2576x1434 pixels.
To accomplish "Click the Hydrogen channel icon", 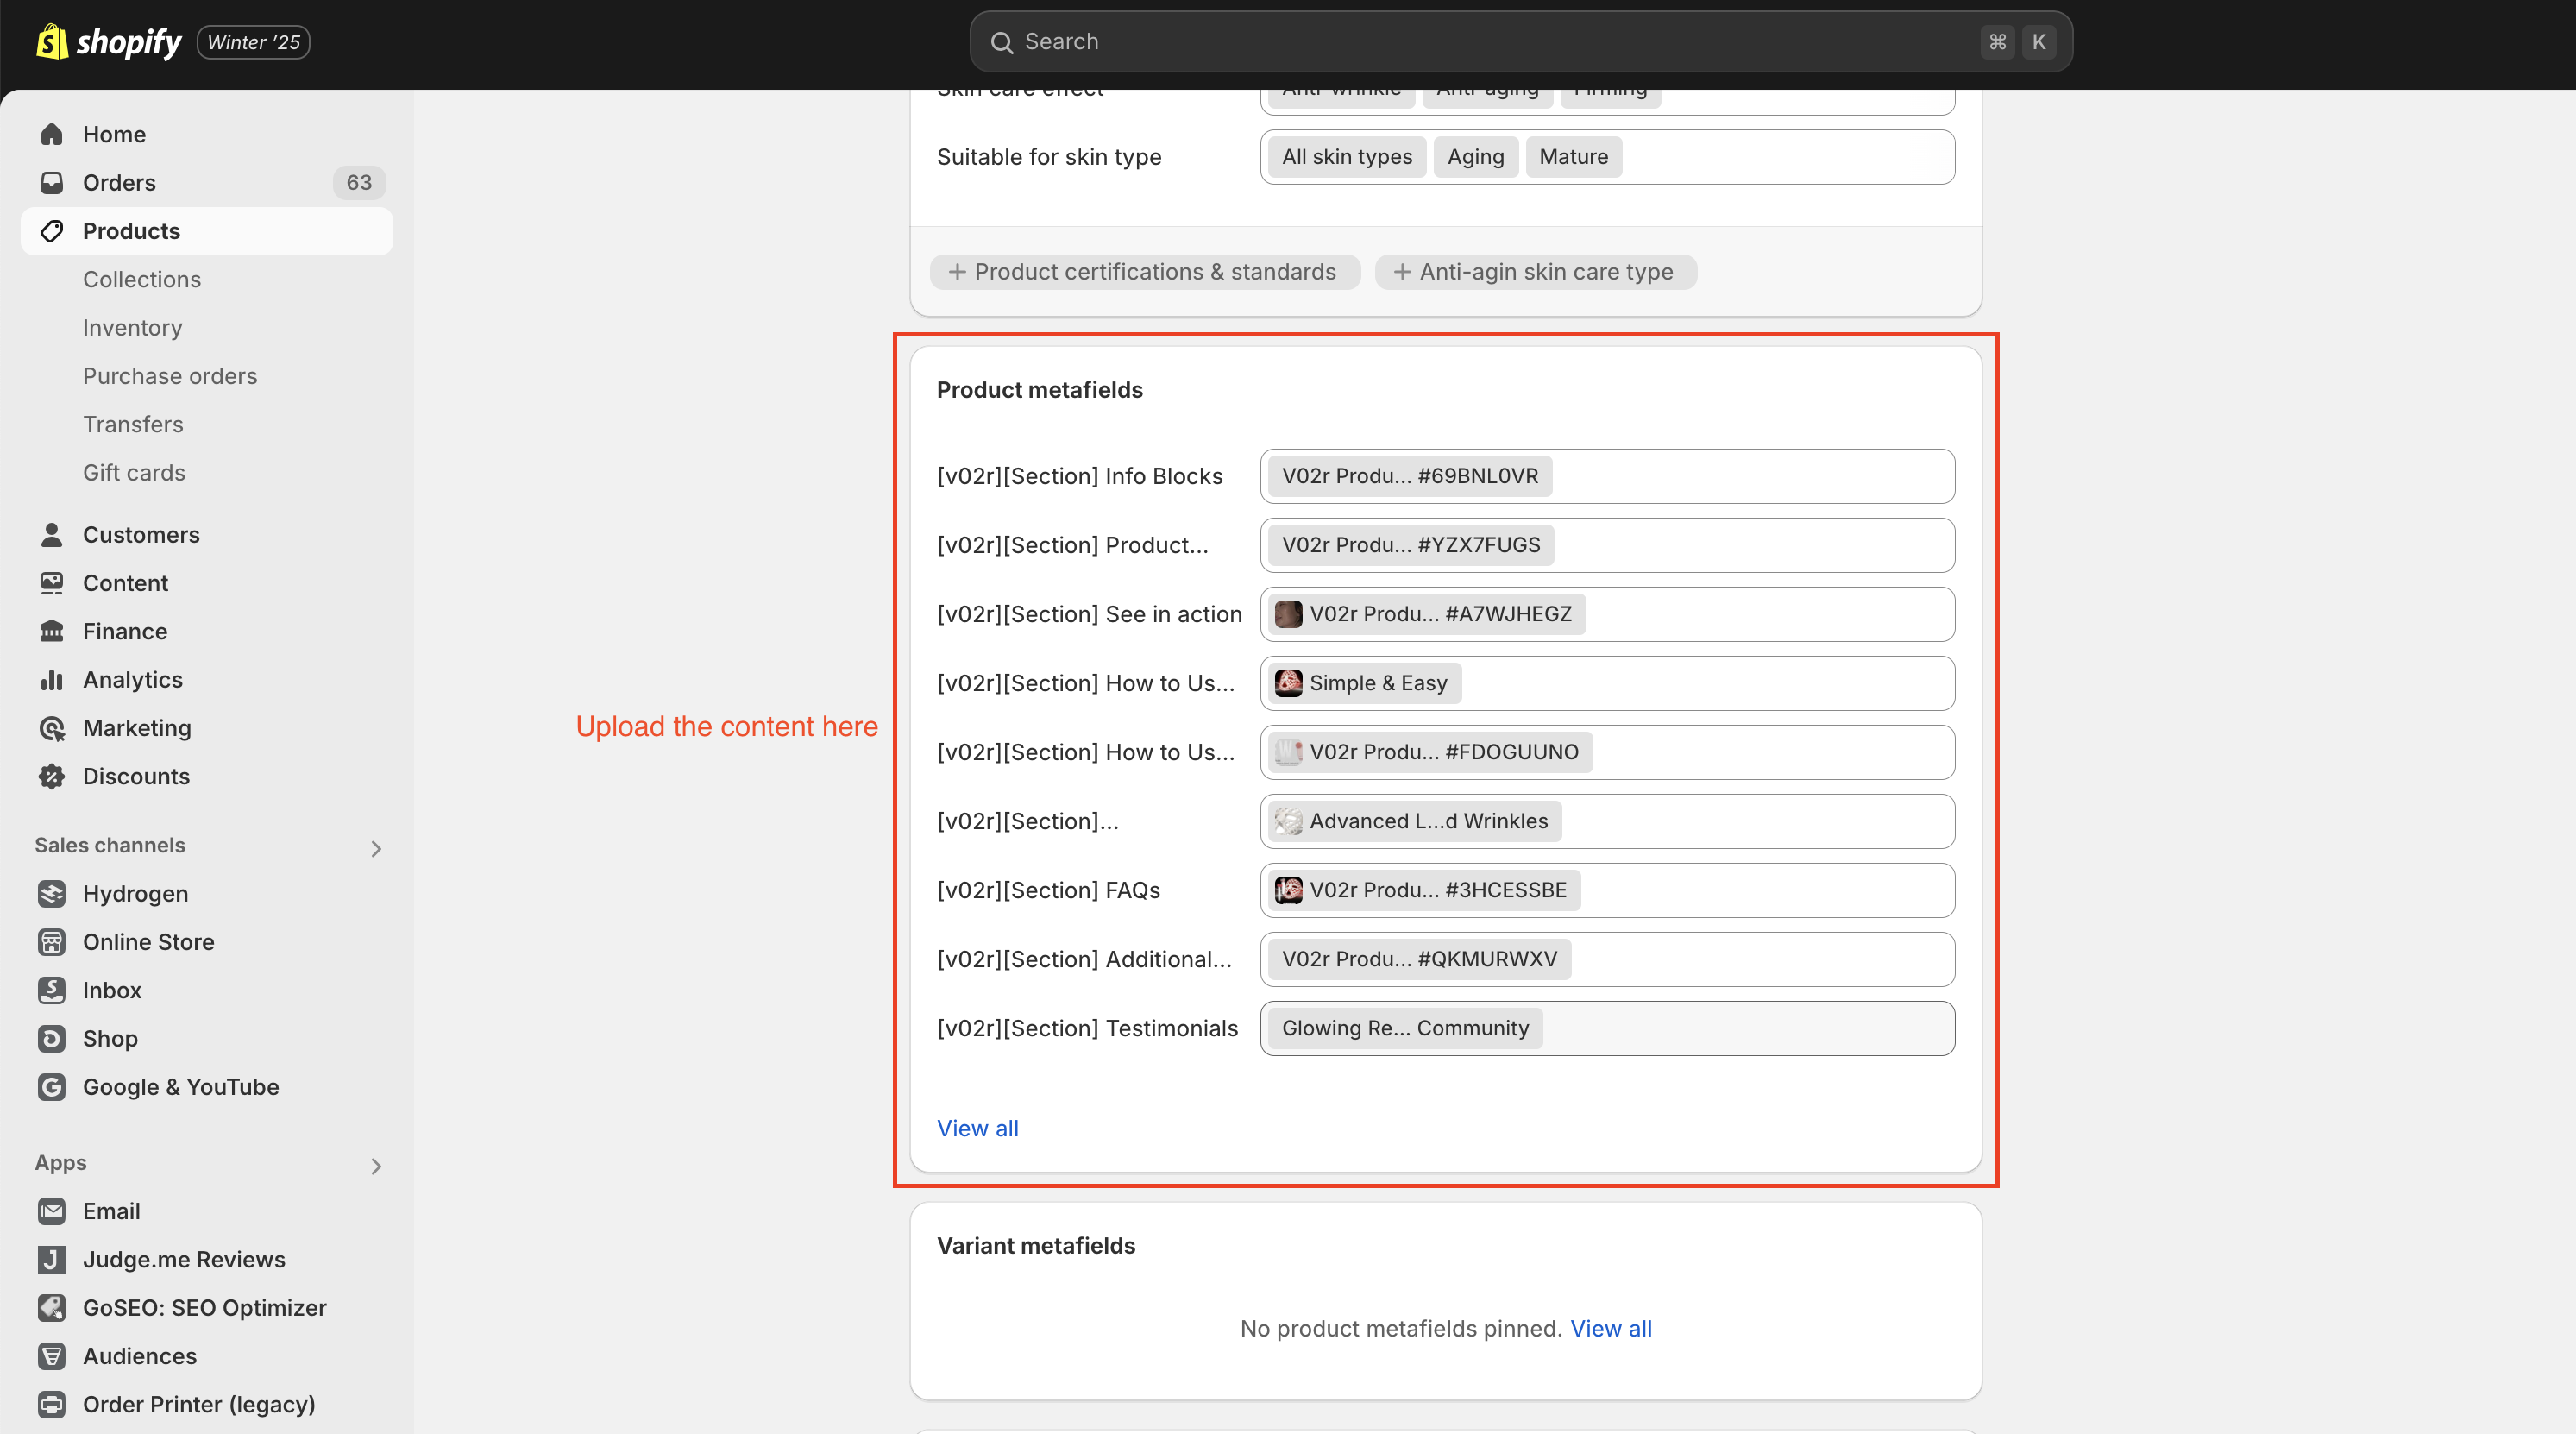I will (52, 894).
